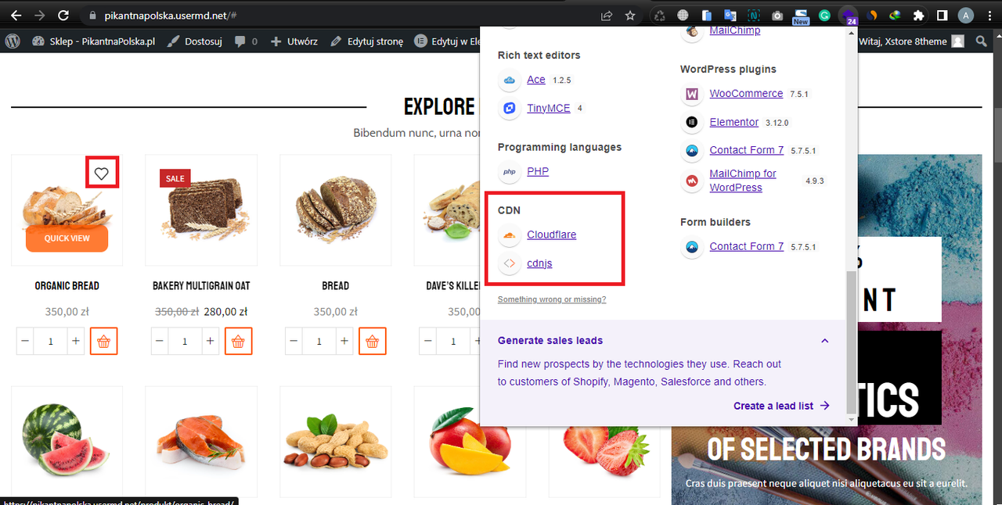This screenshot has width=1002, height=505.
Task: Bookmark this page with the star icon
Action: pyautogui.click(x=630, y=16)
